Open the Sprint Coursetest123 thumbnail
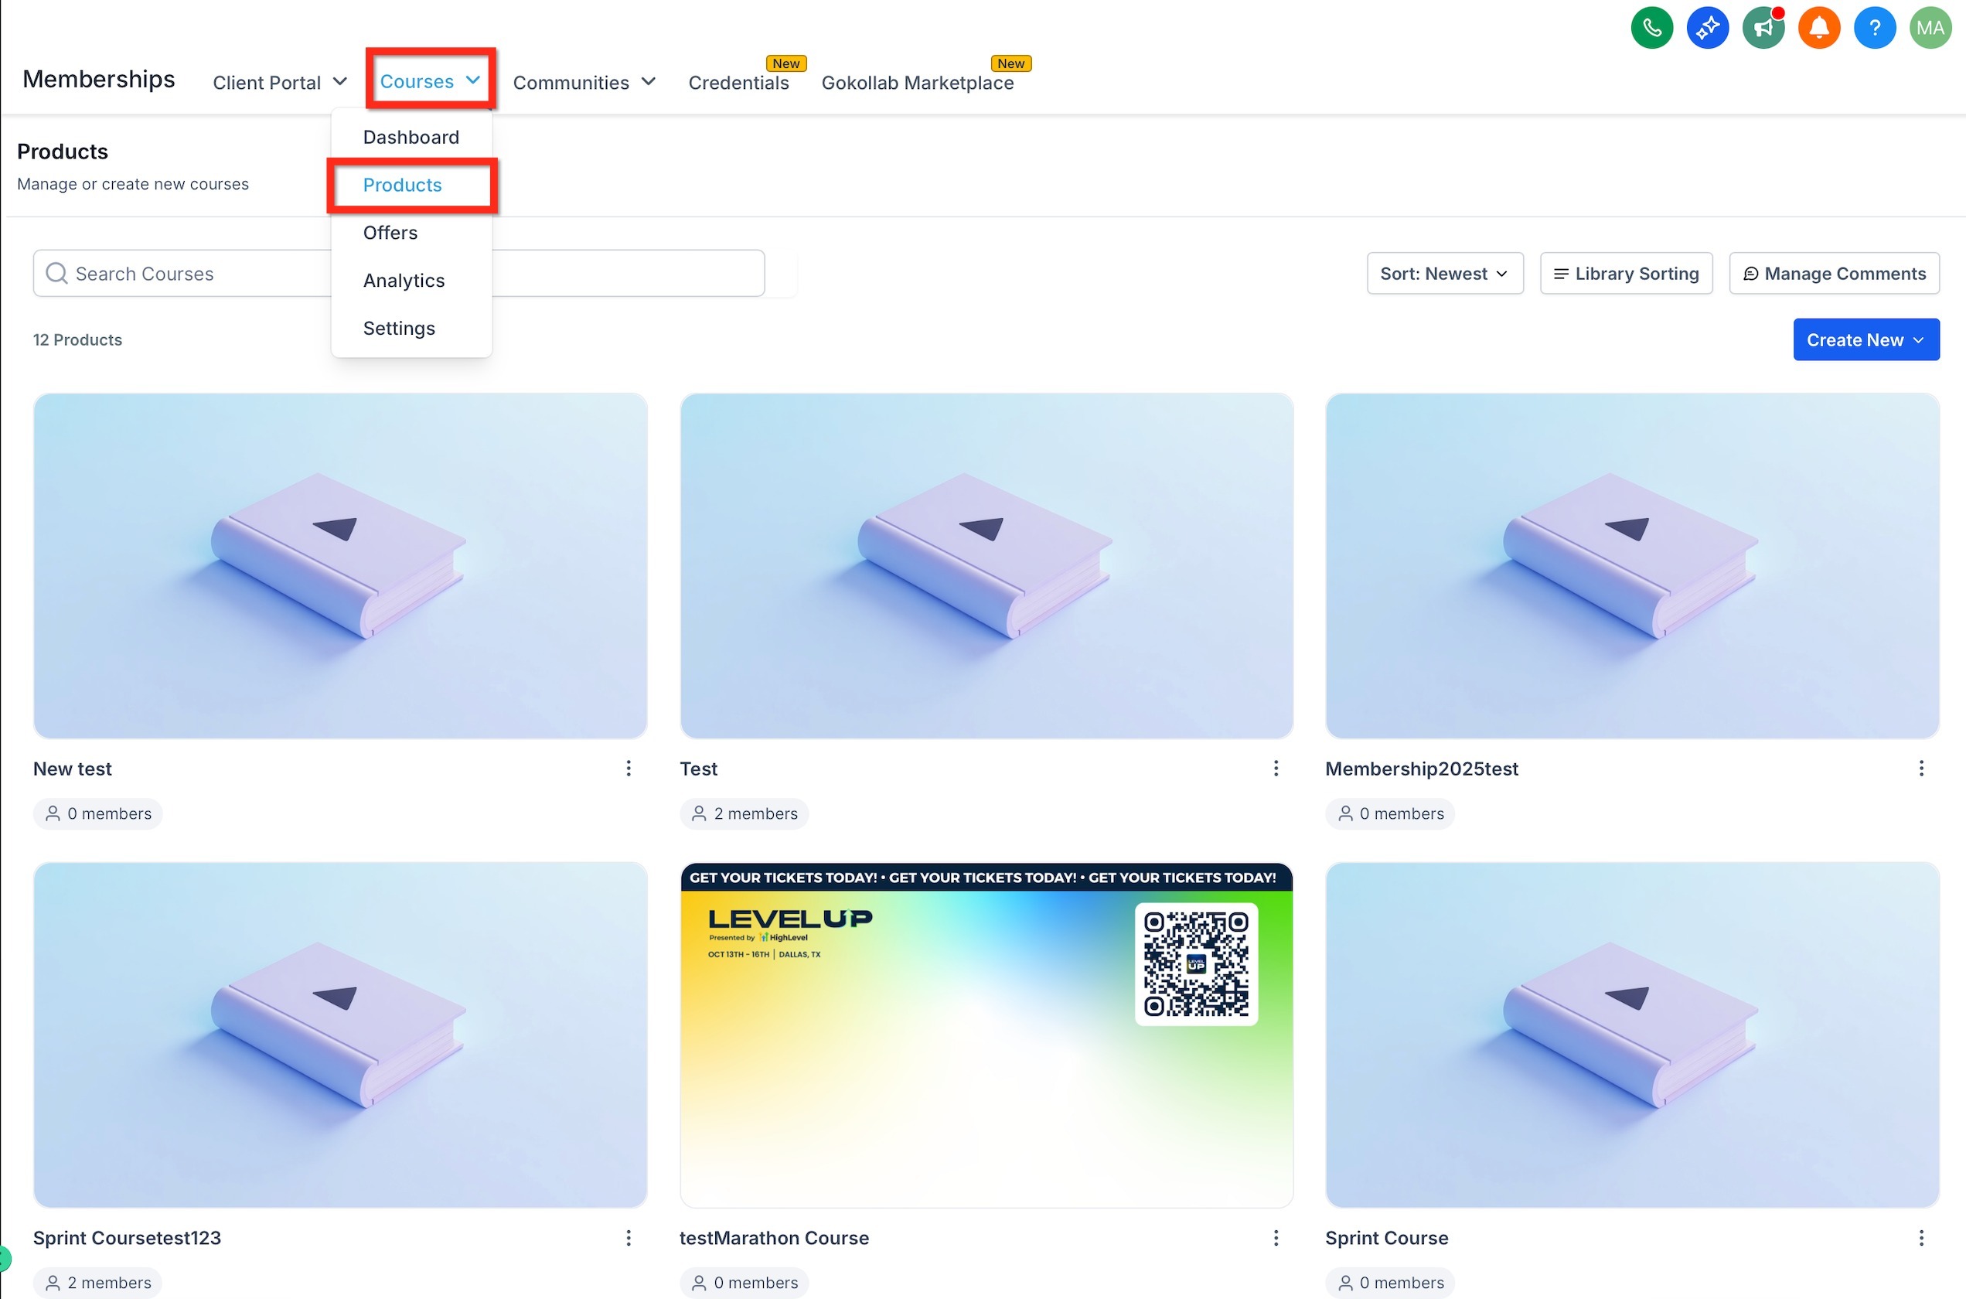 (339, 1035)
